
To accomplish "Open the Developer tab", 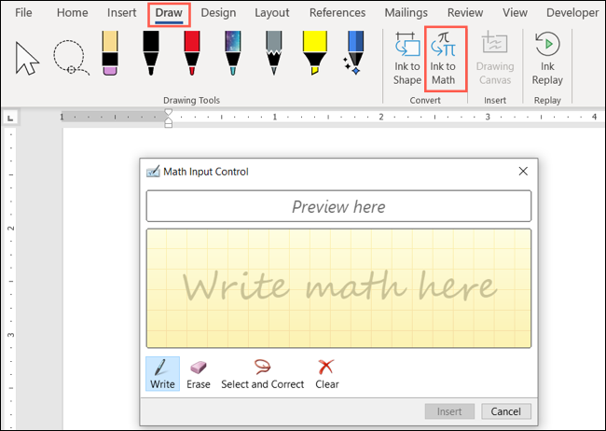I will (x=572, y=13).
